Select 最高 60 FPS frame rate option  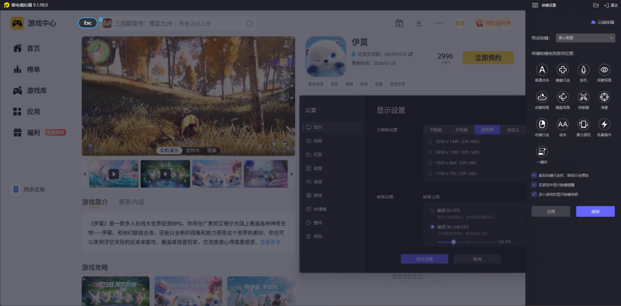pos(433,210)
